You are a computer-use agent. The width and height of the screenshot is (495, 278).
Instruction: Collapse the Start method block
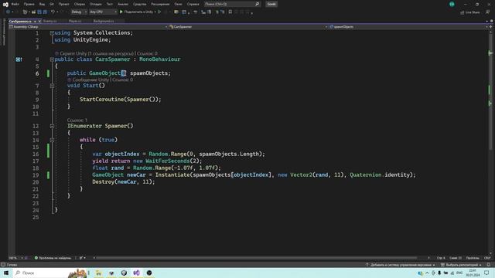click(x=52, y=86)
